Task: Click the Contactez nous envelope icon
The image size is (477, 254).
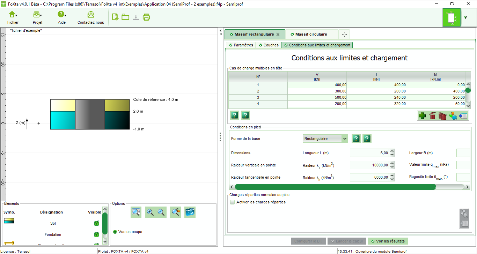Action: 91,14
